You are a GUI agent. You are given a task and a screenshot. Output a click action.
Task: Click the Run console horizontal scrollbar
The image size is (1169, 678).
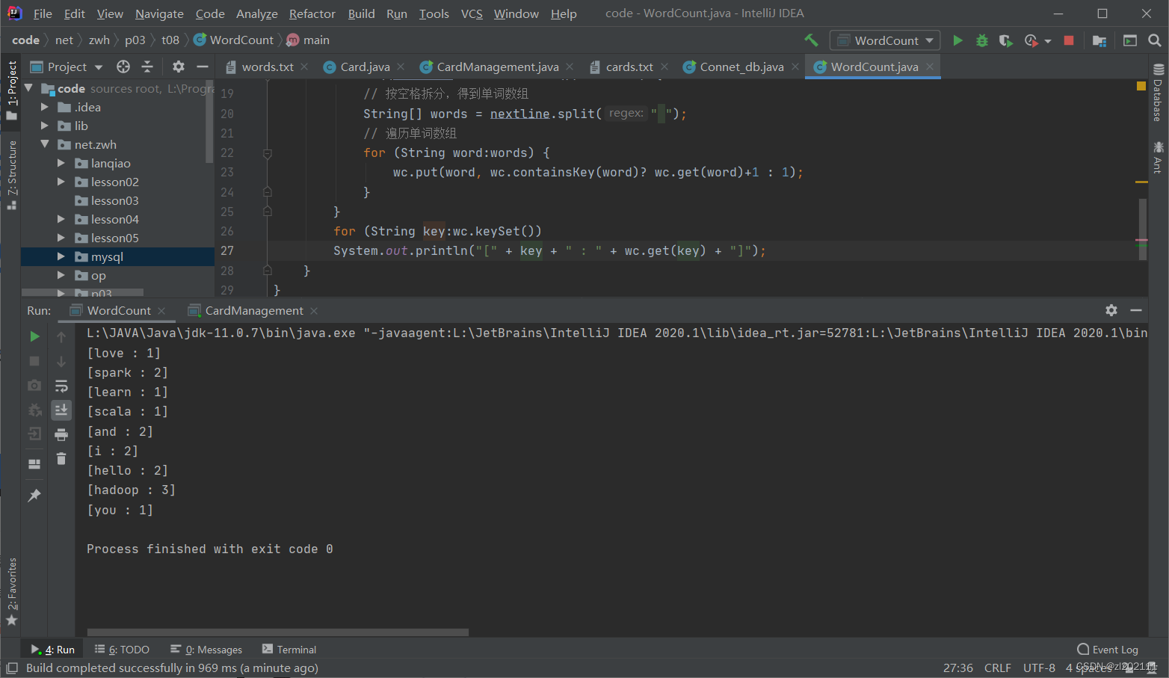tap(278, 632)
